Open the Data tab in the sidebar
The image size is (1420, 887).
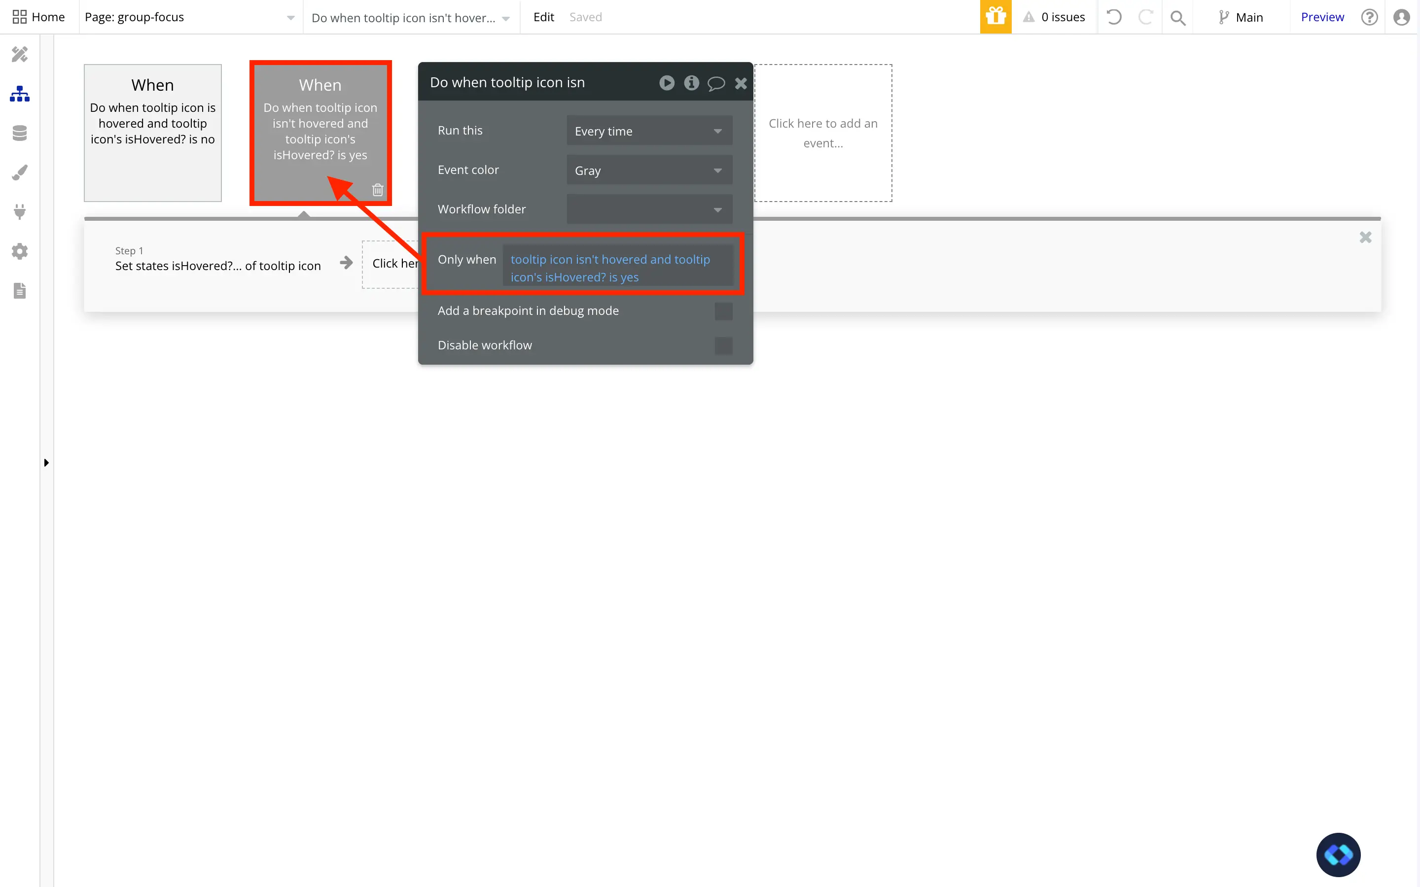click(19, 133)
